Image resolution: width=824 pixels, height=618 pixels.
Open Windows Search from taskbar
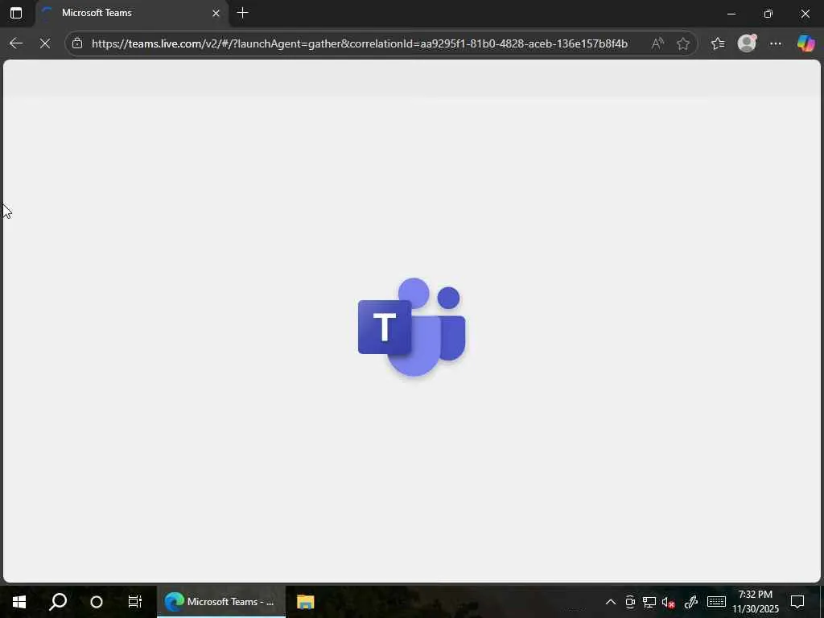point(58,602)
